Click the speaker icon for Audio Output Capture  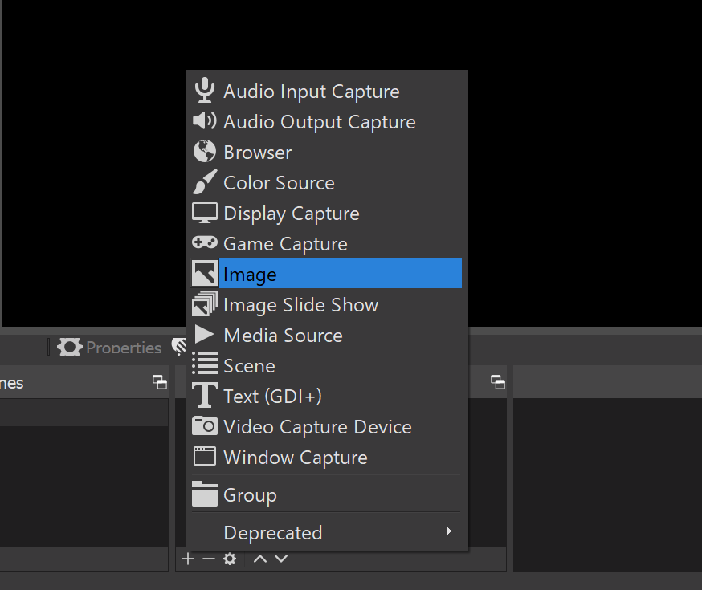pos(205,121)
